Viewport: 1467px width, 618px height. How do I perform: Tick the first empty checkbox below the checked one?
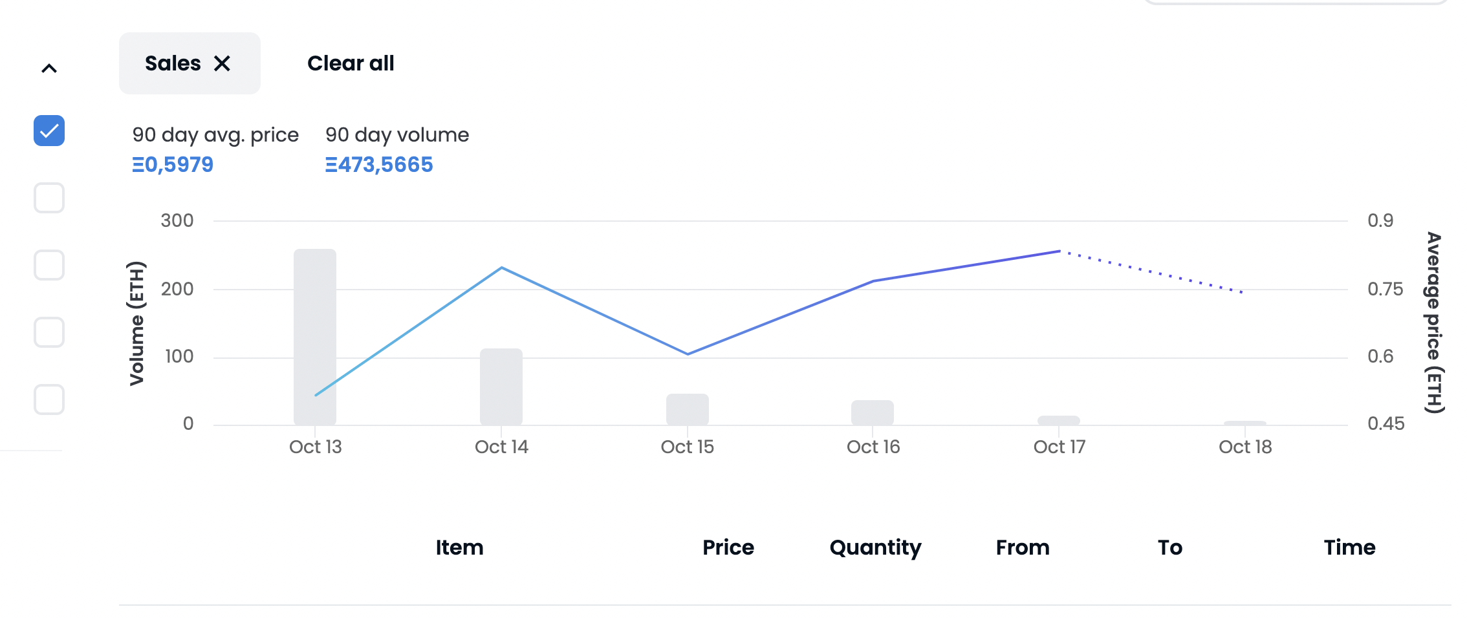click(49, 198)
